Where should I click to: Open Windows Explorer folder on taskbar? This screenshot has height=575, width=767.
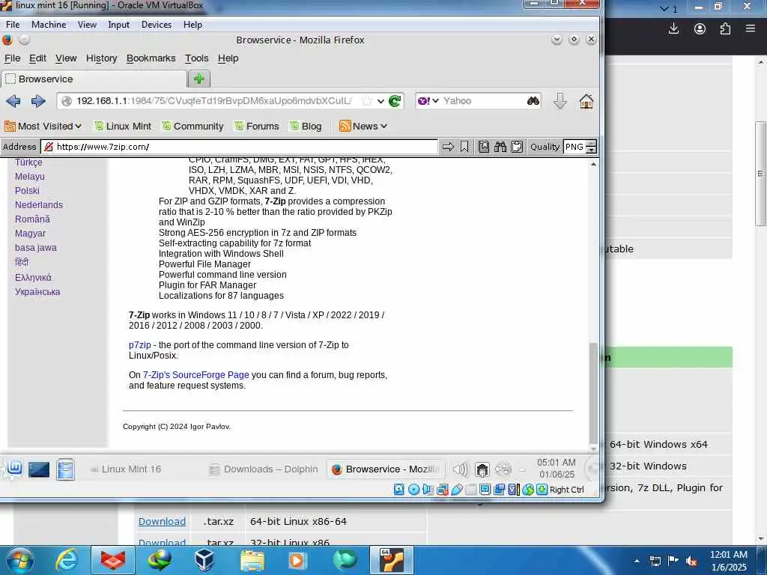252,560
